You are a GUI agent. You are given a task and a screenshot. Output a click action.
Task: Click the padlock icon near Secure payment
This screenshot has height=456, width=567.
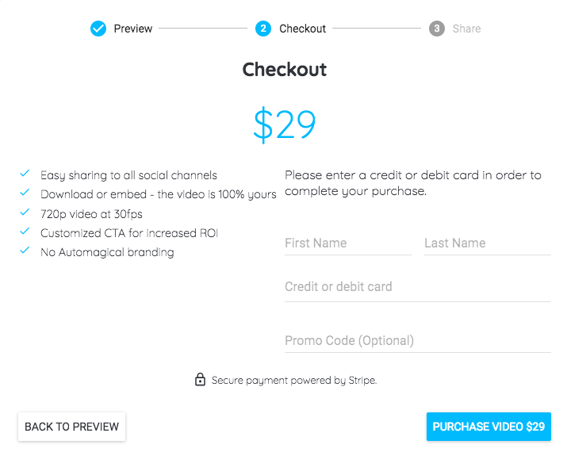click(x=200, y=380)
